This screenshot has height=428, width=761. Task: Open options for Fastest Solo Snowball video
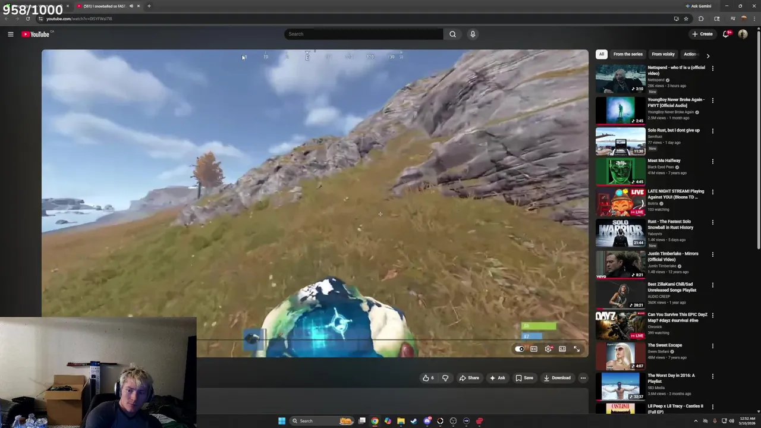coord(713,222)
